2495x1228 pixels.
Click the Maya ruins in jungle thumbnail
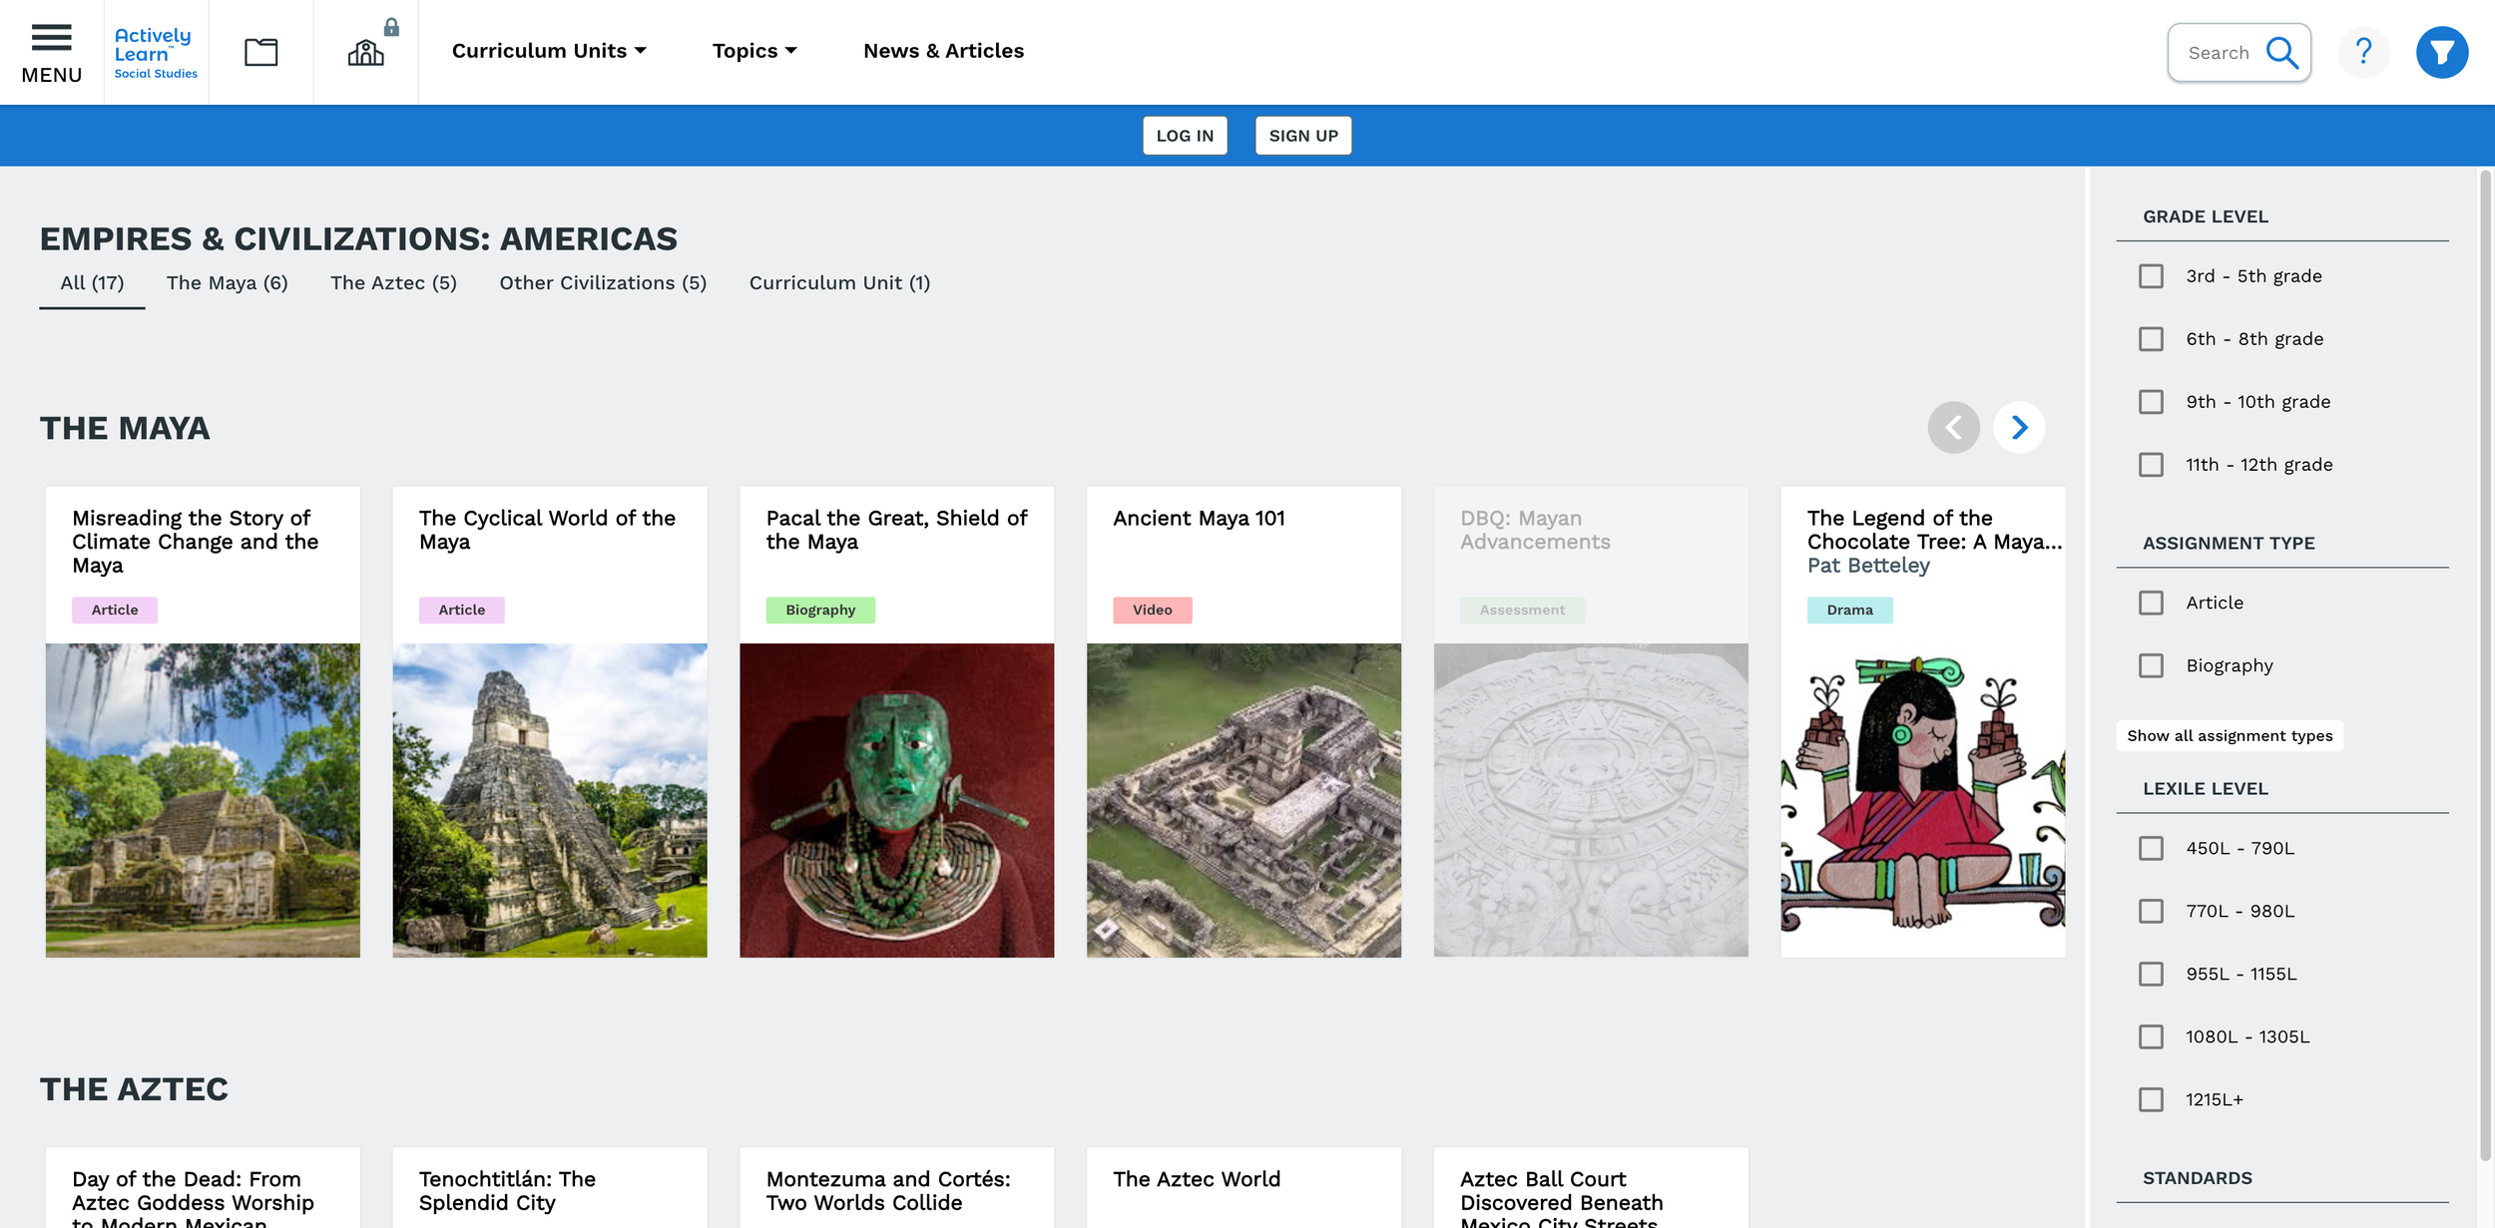coord(203,800)
